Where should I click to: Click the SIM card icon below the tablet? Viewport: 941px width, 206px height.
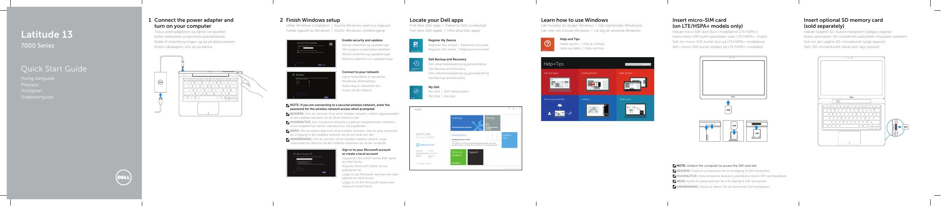pyautogui.click(x=728, y=110)
